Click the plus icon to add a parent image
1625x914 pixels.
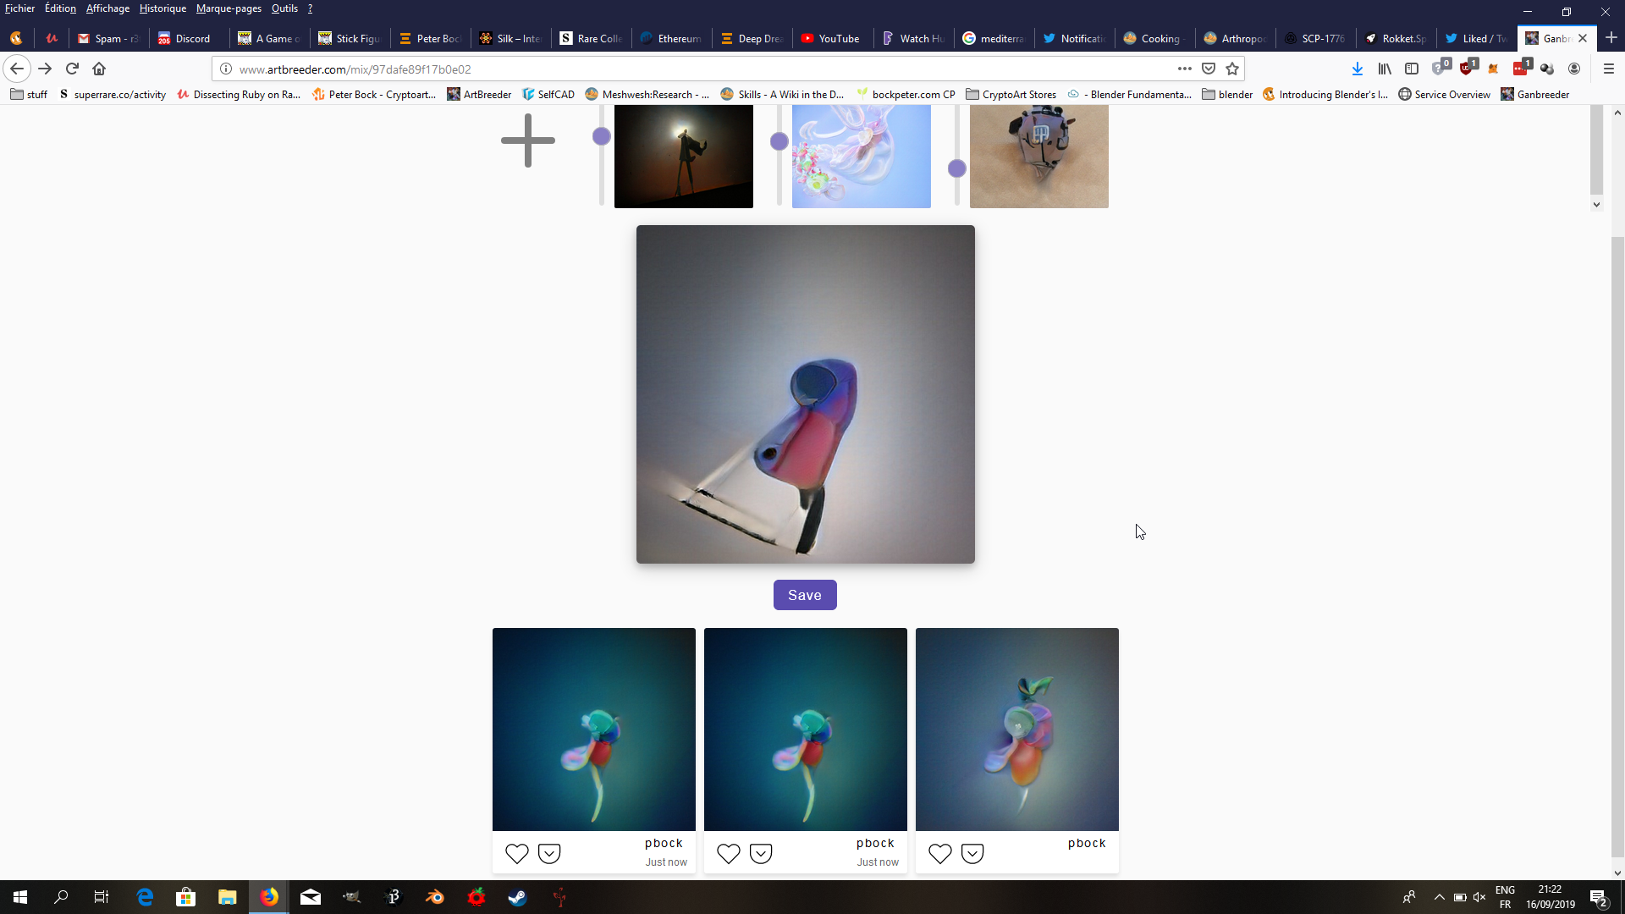pyautogui.click(x=527, y=140)
